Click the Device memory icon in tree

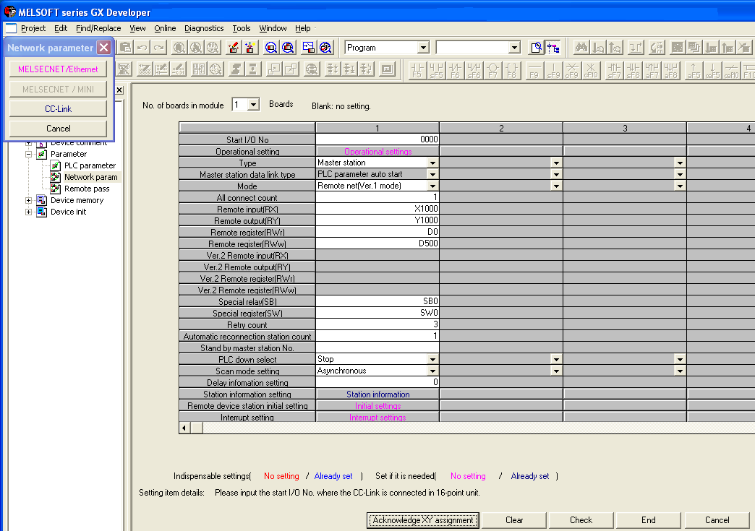(42, 200)
